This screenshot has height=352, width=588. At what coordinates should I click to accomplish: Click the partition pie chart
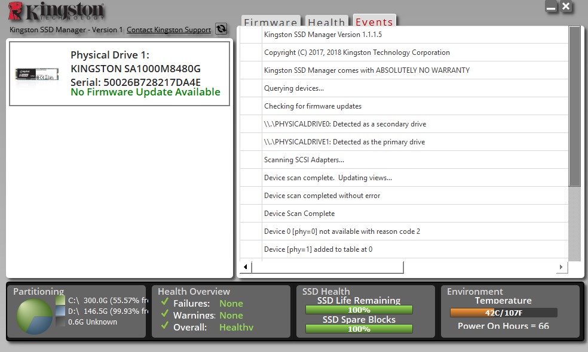34,316
